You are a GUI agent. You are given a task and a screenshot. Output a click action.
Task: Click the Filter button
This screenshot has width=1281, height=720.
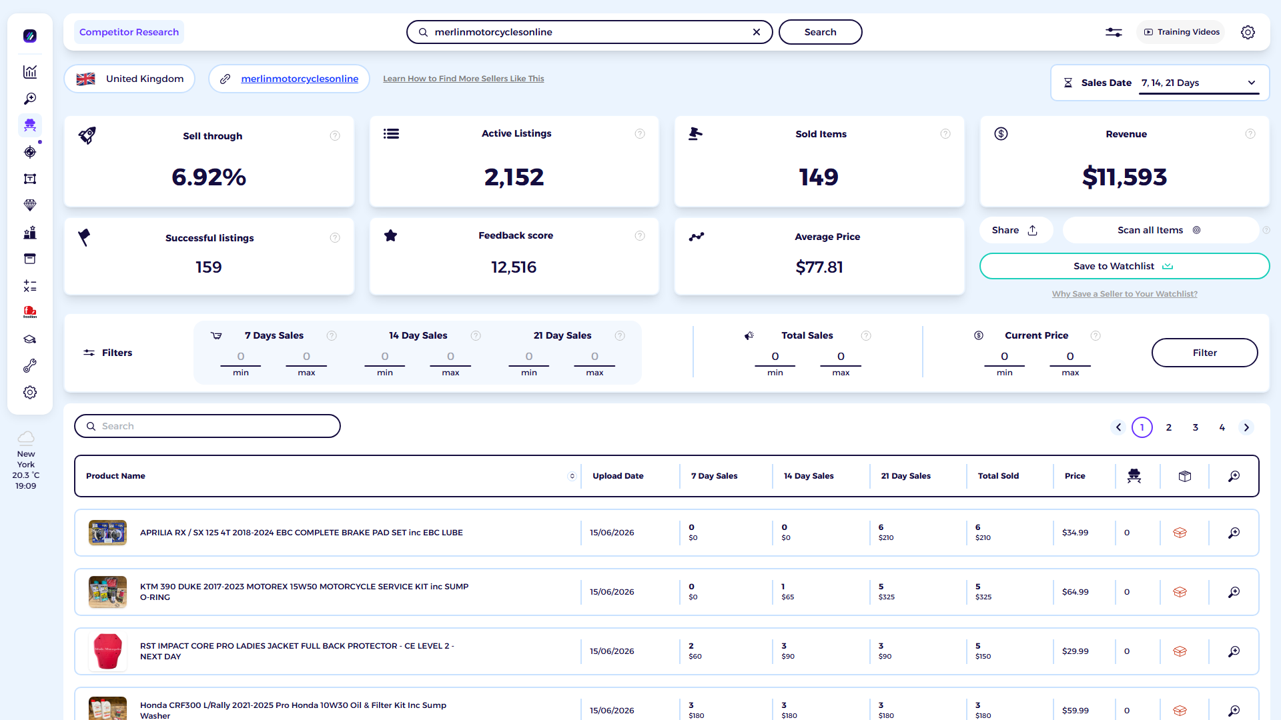click(x=1204, y=353)
